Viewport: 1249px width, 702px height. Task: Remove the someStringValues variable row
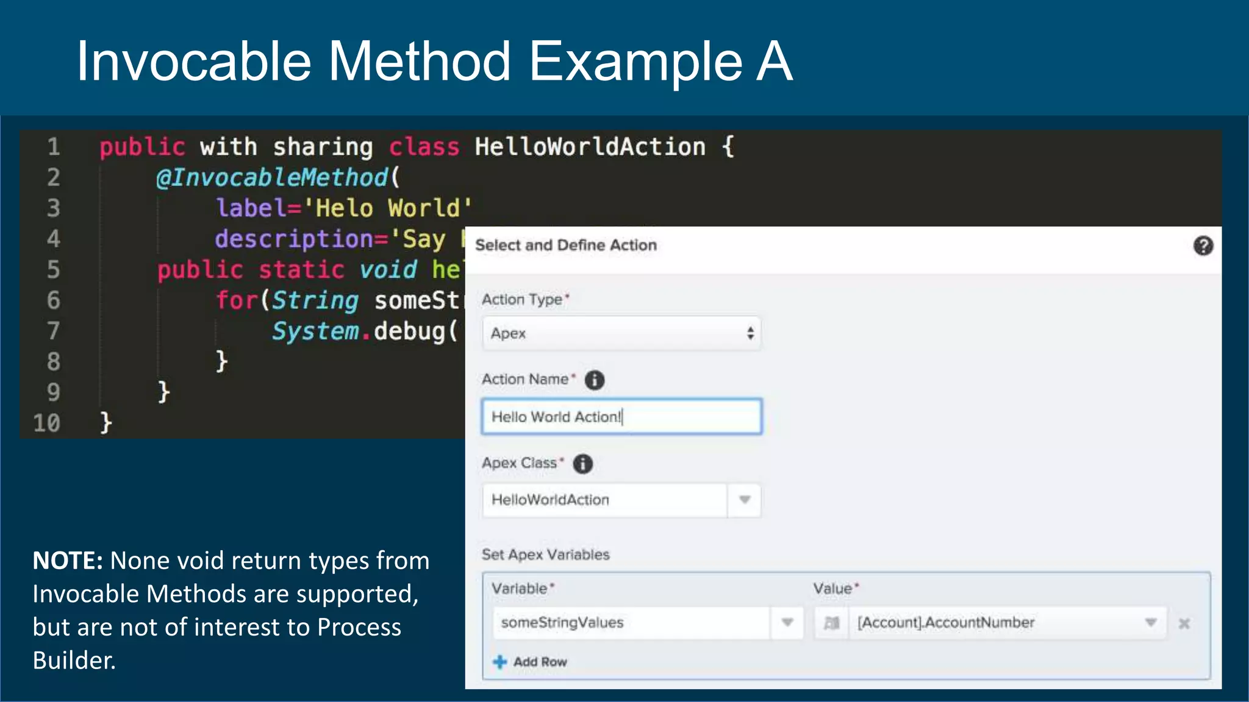click(x=1184, y=623)
